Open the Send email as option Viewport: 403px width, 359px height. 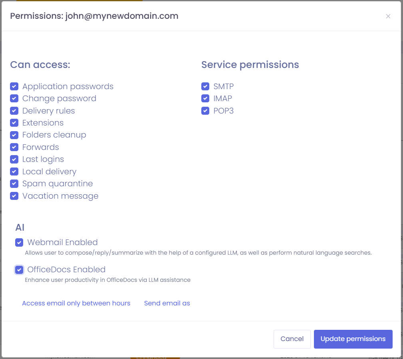click(167, 303)
